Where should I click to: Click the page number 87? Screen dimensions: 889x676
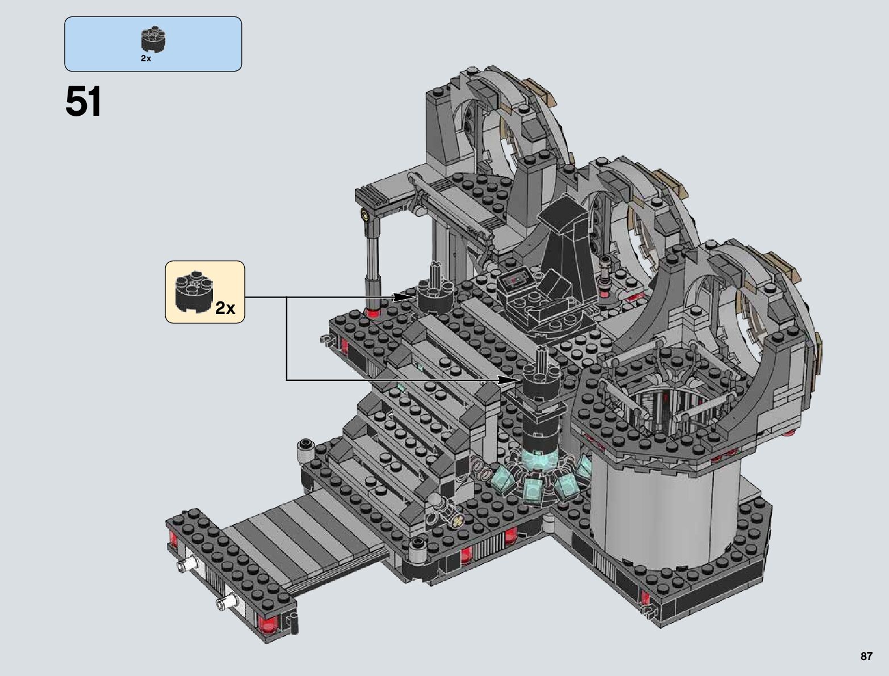click(866, 656)
